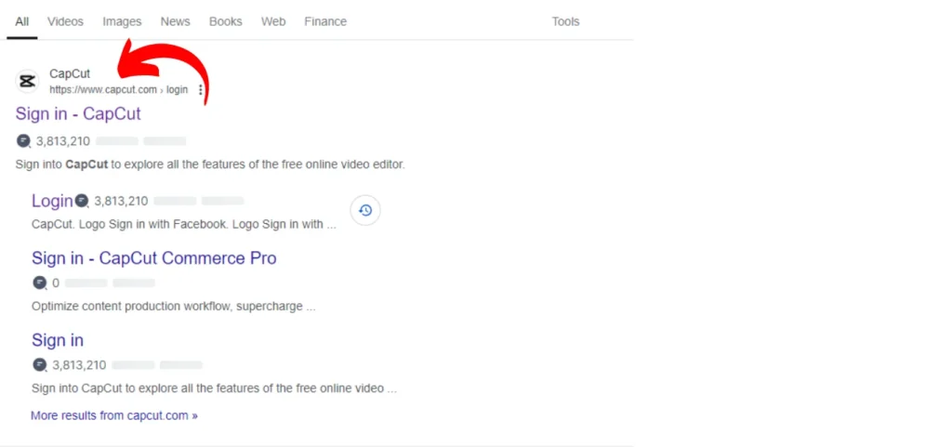This screenshot has height=447, width=952.
Task: Open Sign in - CapCut Commerce Pro link
Action: tap(154, 258)
